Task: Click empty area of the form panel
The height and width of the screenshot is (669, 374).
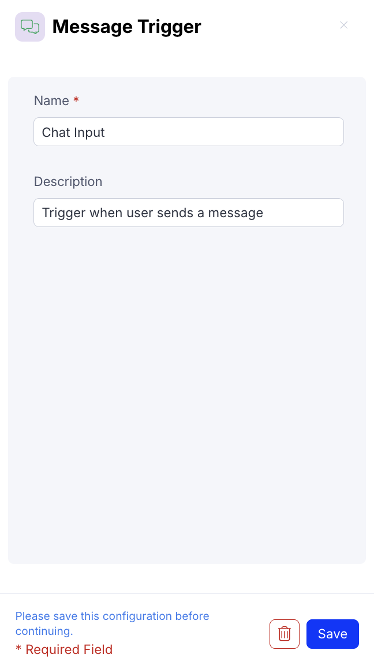Action: click(187, 393)
